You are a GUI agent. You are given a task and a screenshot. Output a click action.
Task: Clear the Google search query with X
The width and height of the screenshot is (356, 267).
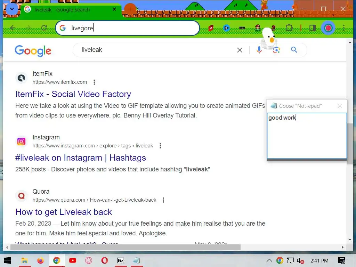240,50
